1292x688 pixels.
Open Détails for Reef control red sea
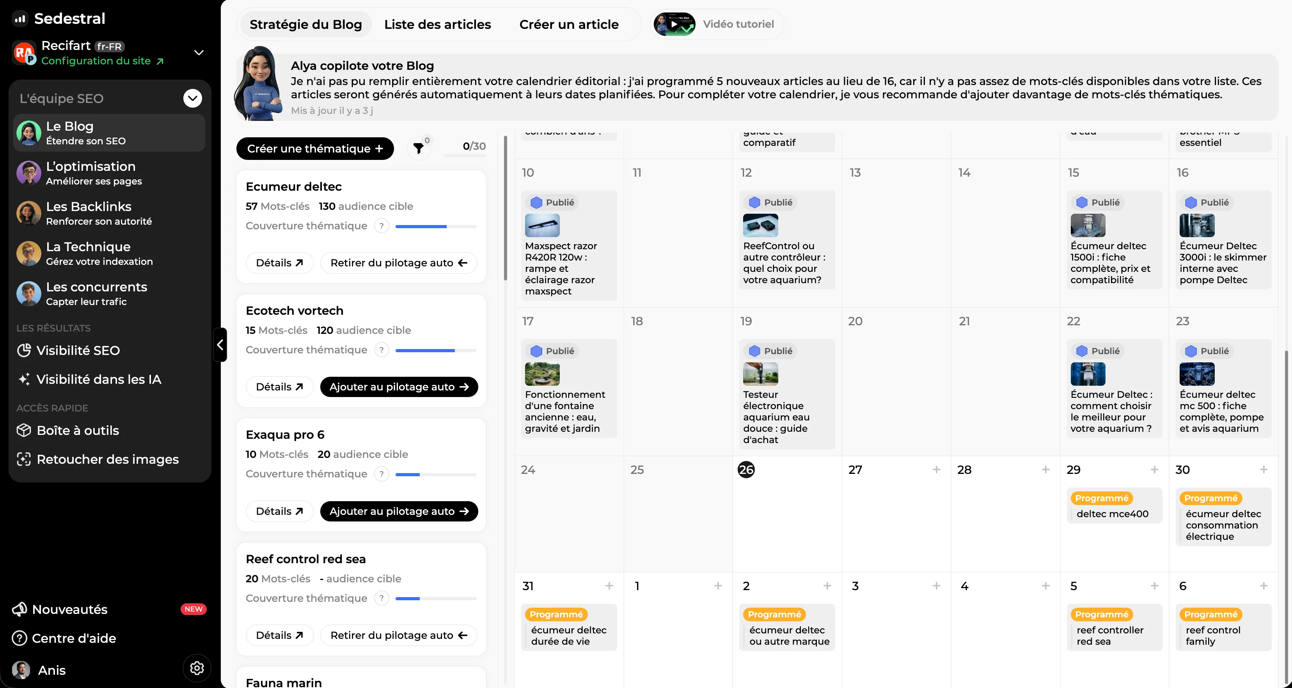[x=279, y=635]
